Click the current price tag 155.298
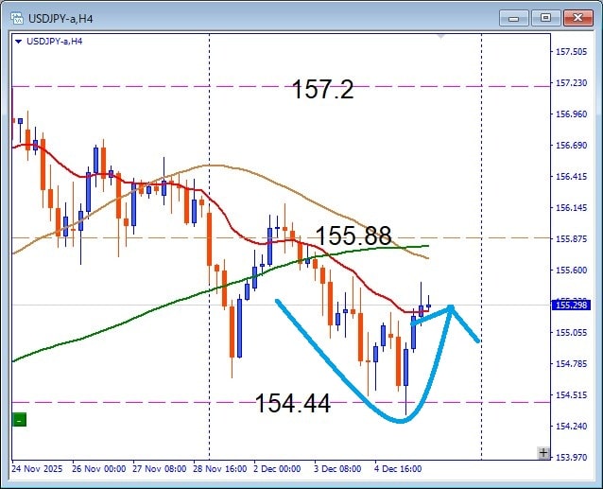 point(571,306)
